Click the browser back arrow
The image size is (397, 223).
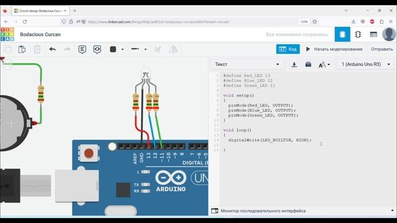6,22
